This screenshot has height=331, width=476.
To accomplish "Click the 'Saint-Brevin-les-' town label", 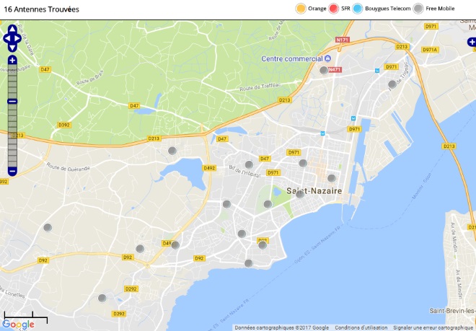I will pos(452,311).
